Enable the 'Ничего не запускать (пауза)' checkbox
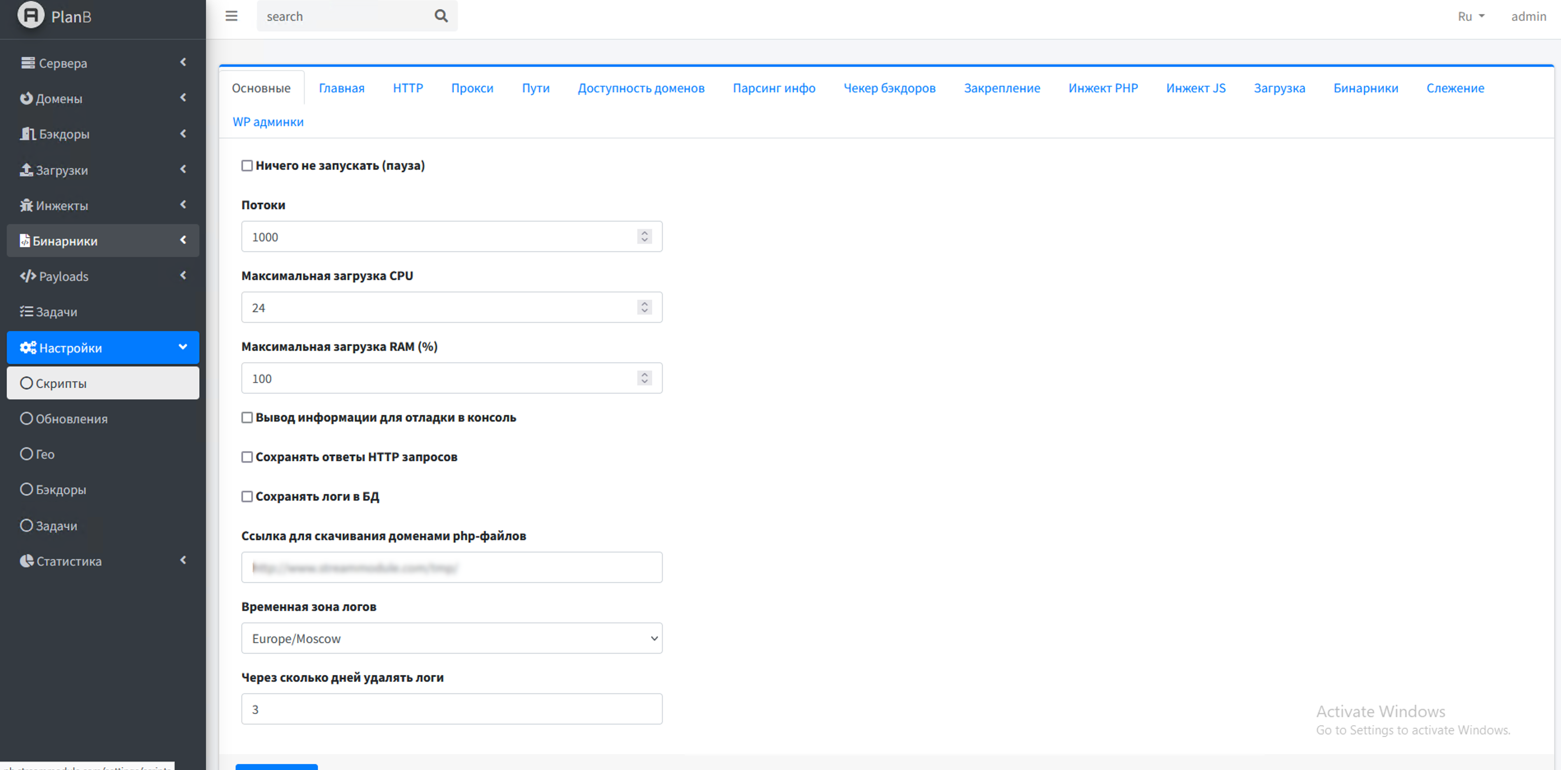The height and width of the screenshot is (770, 1561). coord(247,166)
